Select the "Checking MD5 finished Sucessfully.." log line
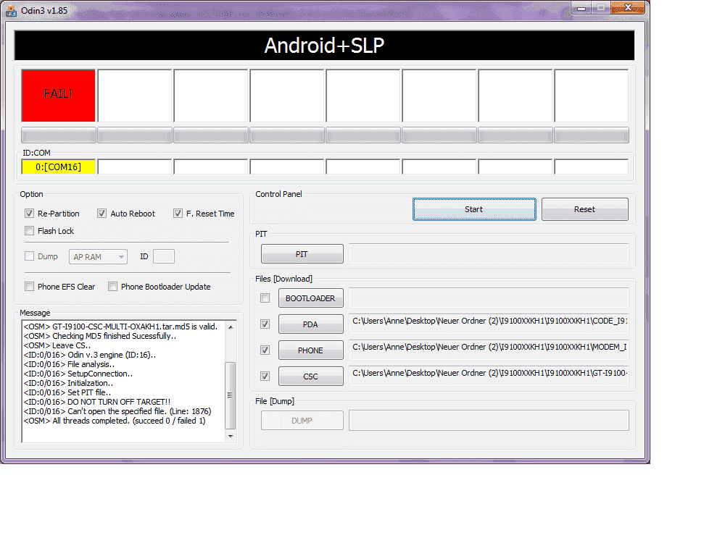 pos(100,336)
